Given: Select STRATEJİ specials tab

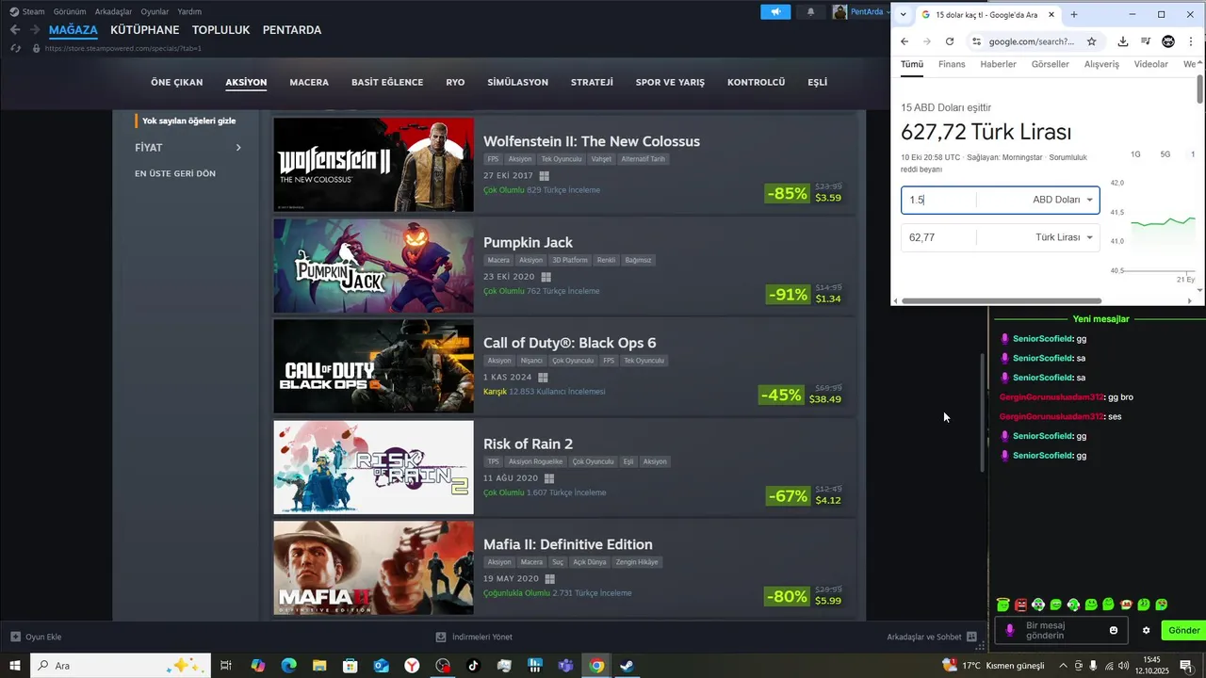Looking at the screenshot, I should tap(592, 82).
